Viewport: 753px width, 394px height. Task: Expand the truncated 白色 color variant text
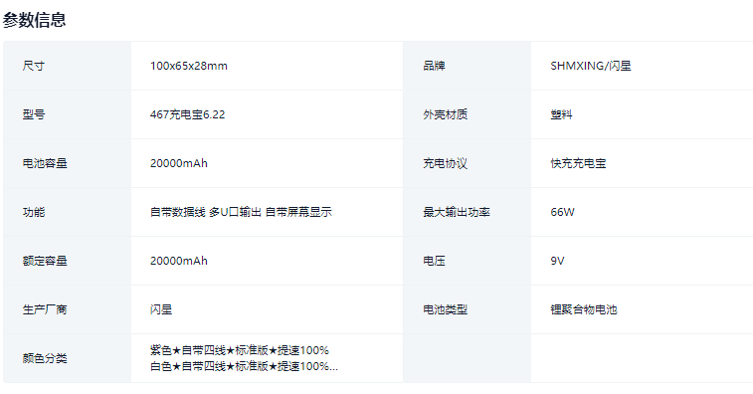(244, 366)
